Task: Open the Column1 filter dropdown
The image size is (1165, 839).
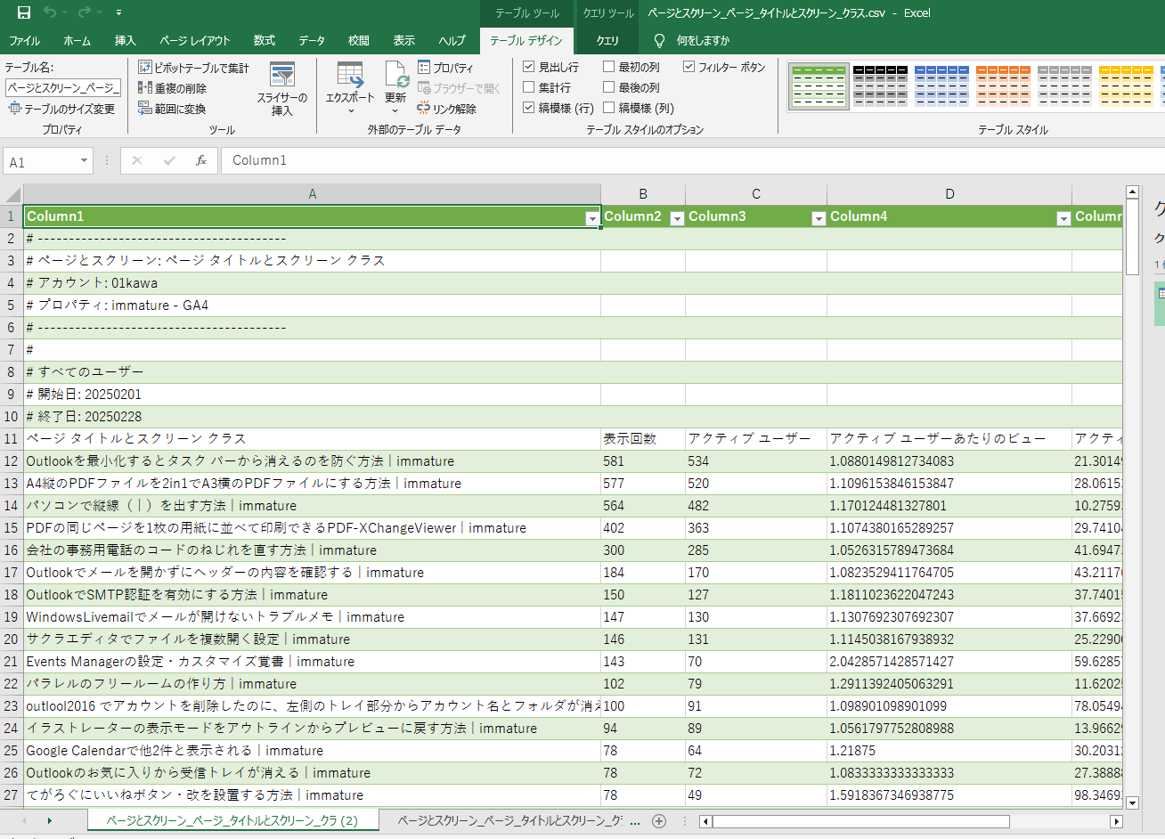Action: [x=592, y=217]
